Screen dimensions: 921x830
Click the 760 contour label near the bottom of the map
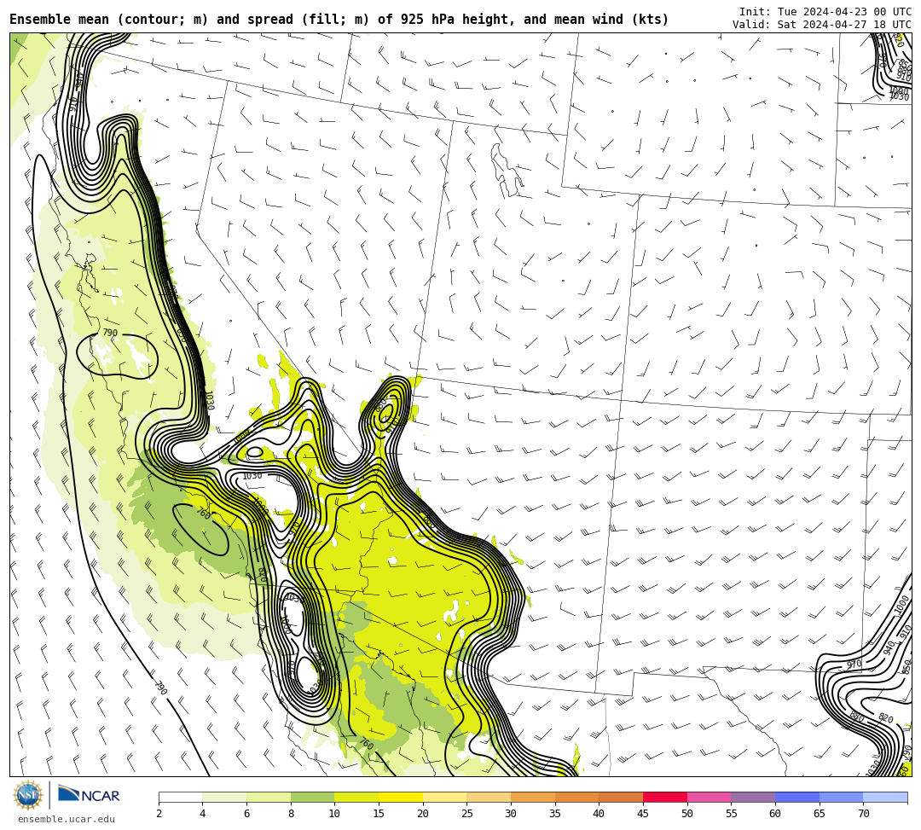click(366, 744)
